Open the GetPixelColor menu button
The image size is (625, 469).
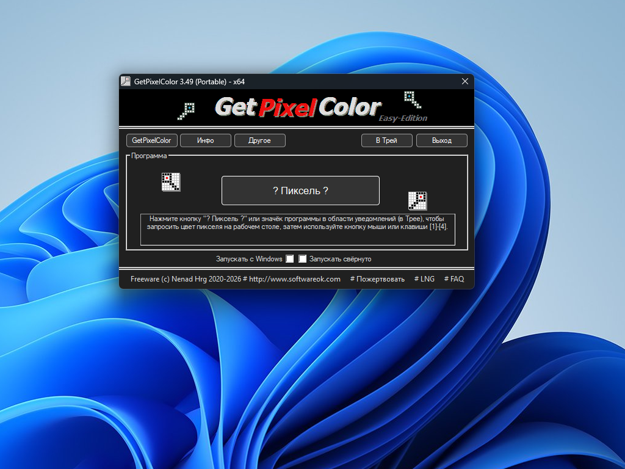(x=151, y=140)
